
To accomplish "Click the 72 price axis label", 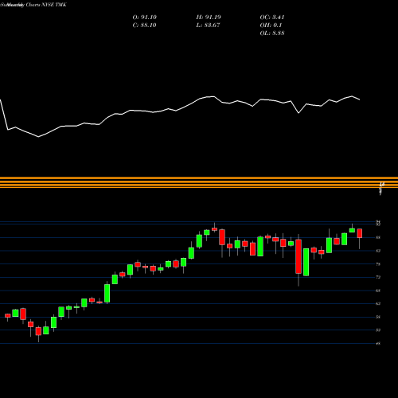I will click(x=378, y=277).
